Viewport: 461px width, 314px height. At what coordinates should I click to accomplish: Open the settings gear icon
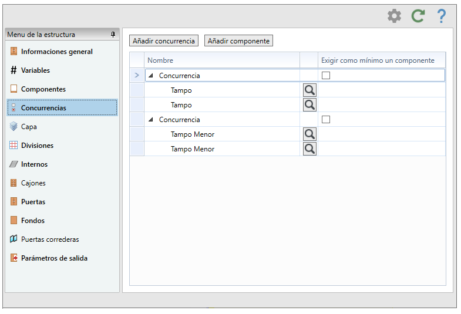point(394,16)
